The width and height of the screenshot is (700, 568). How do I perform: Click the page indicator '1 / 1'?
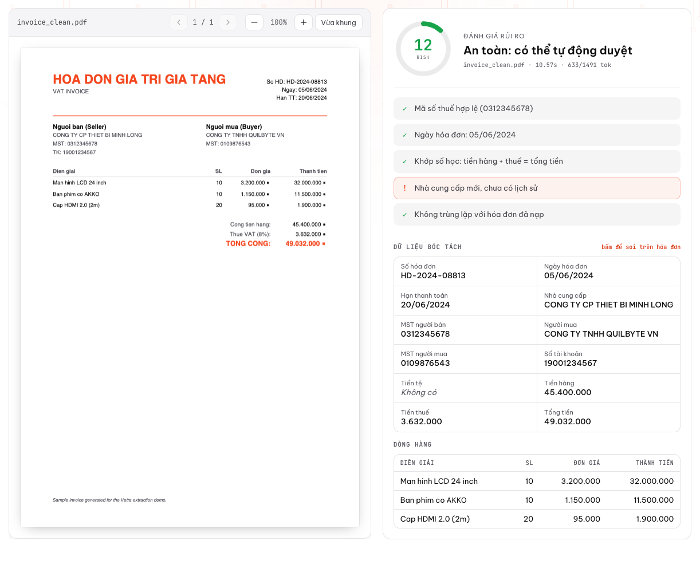coord(203,22)
